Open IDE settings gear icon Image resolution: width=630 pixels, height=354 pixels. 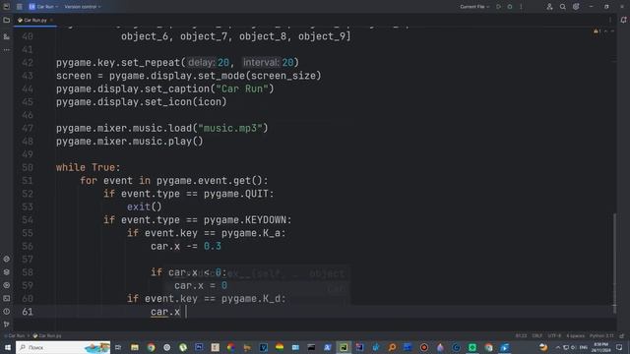pyautogui.click(x=576, y=7)
